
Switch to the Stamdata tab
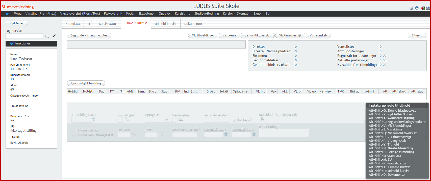coord(73,24)
